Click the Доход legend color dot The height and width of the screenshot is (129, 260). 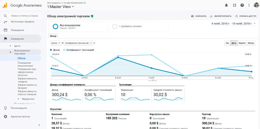[51, 50]
